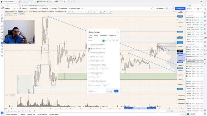Click the add symbol plus icon in watchlist
Viewport: 207px width, 116px height.
195,9
